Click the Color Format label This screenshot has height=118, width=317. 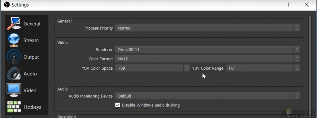101,59
